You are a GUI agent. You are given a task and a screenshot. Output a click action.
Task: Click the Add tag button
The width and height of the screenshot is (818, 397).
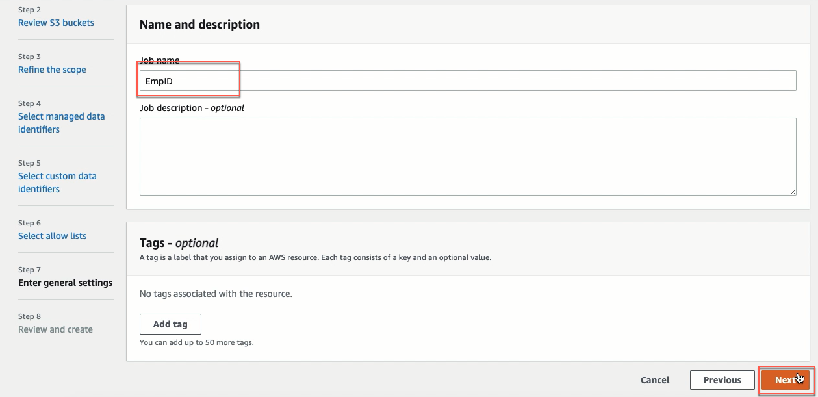[x=170, y=324]
